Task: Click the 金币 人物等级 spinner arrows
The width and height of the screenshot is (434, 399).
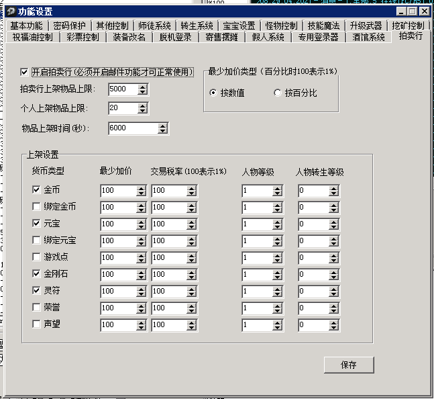Action: click(277, 191)
